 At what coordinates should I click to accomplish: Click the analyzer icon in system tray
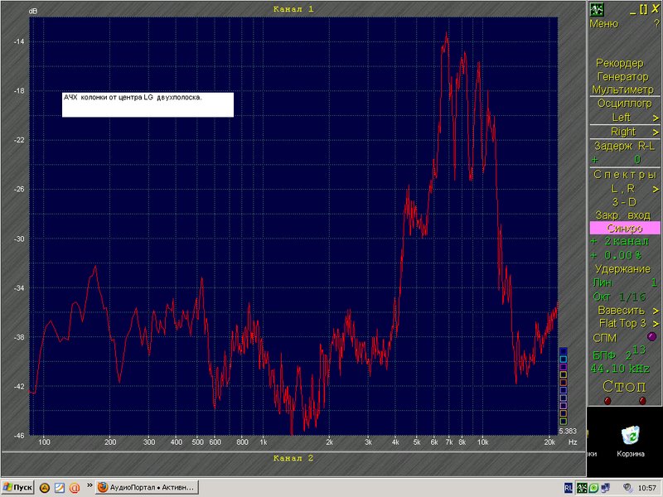[583, 488]
